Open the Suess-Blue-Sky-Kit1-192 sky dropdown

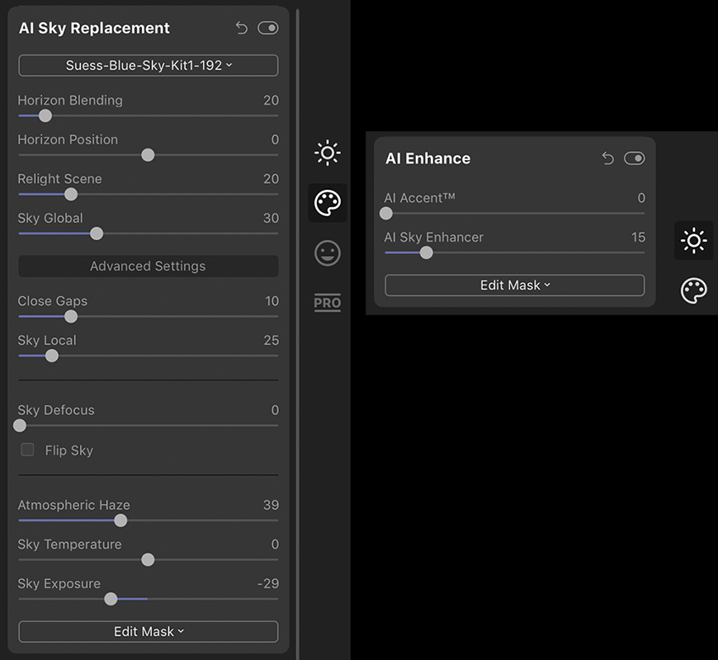click(149, 65)
